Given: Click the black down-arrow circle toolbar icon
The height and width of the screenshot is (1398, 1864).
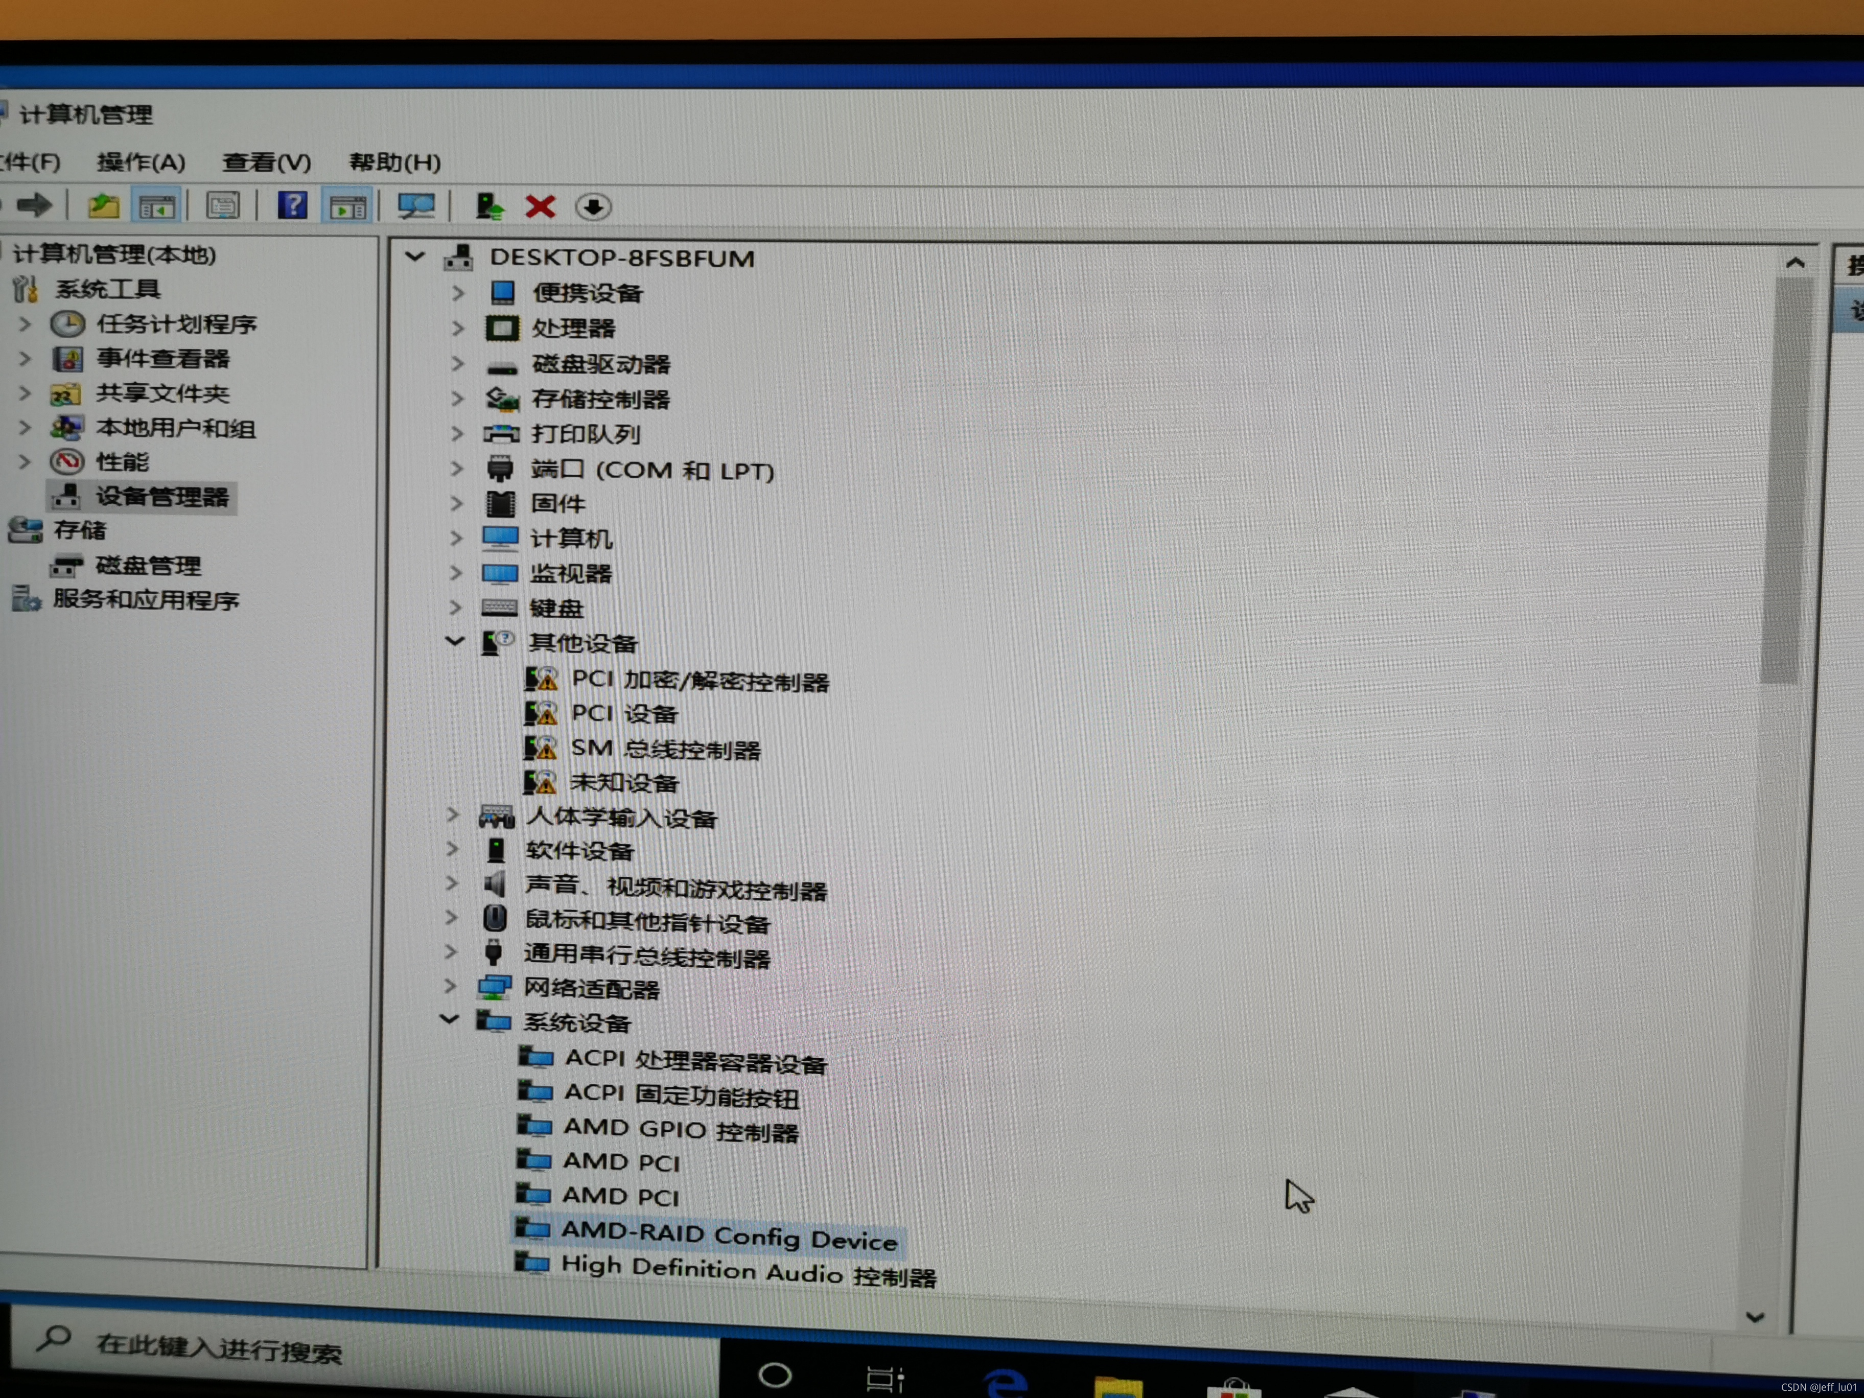Looking at the screenshot, I should (593, 206).
